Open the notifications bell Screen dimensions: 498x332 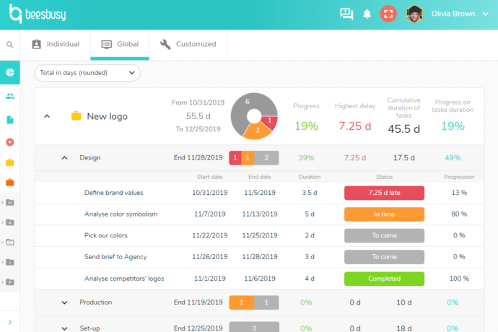click(367, 14)
